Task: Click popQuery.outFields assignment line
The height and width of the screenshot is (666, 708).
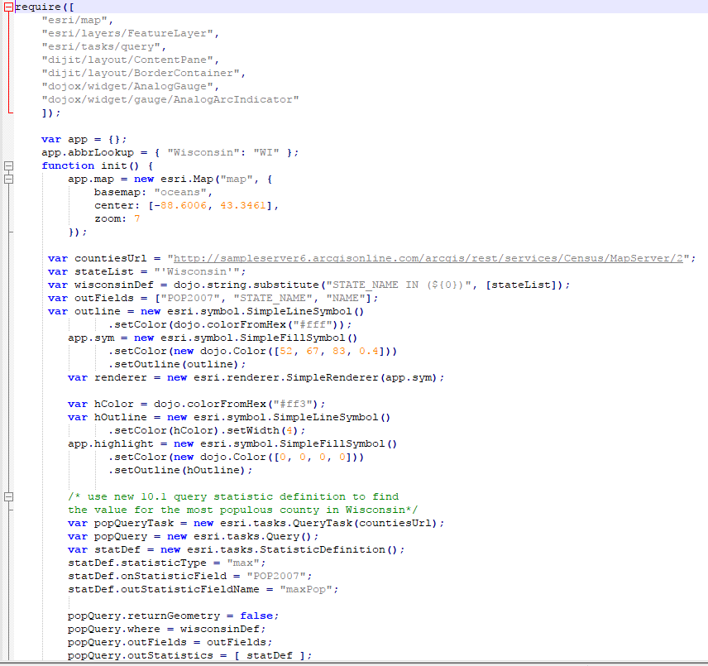Action: tap(170, 642)
